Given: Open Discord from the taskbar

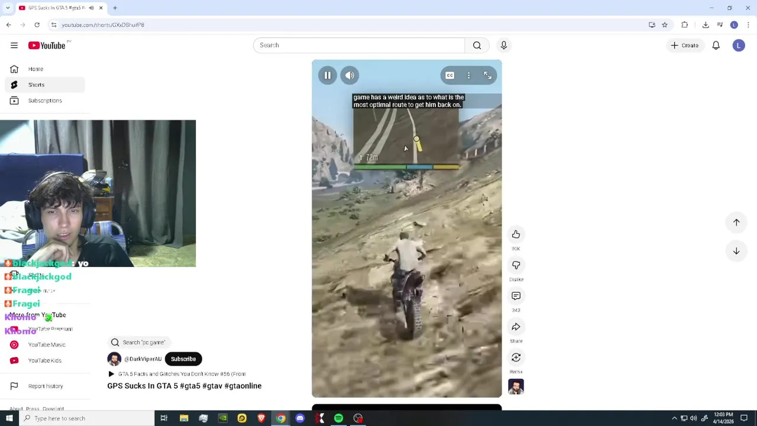Looking at the screenshot, I should point(300,418).
